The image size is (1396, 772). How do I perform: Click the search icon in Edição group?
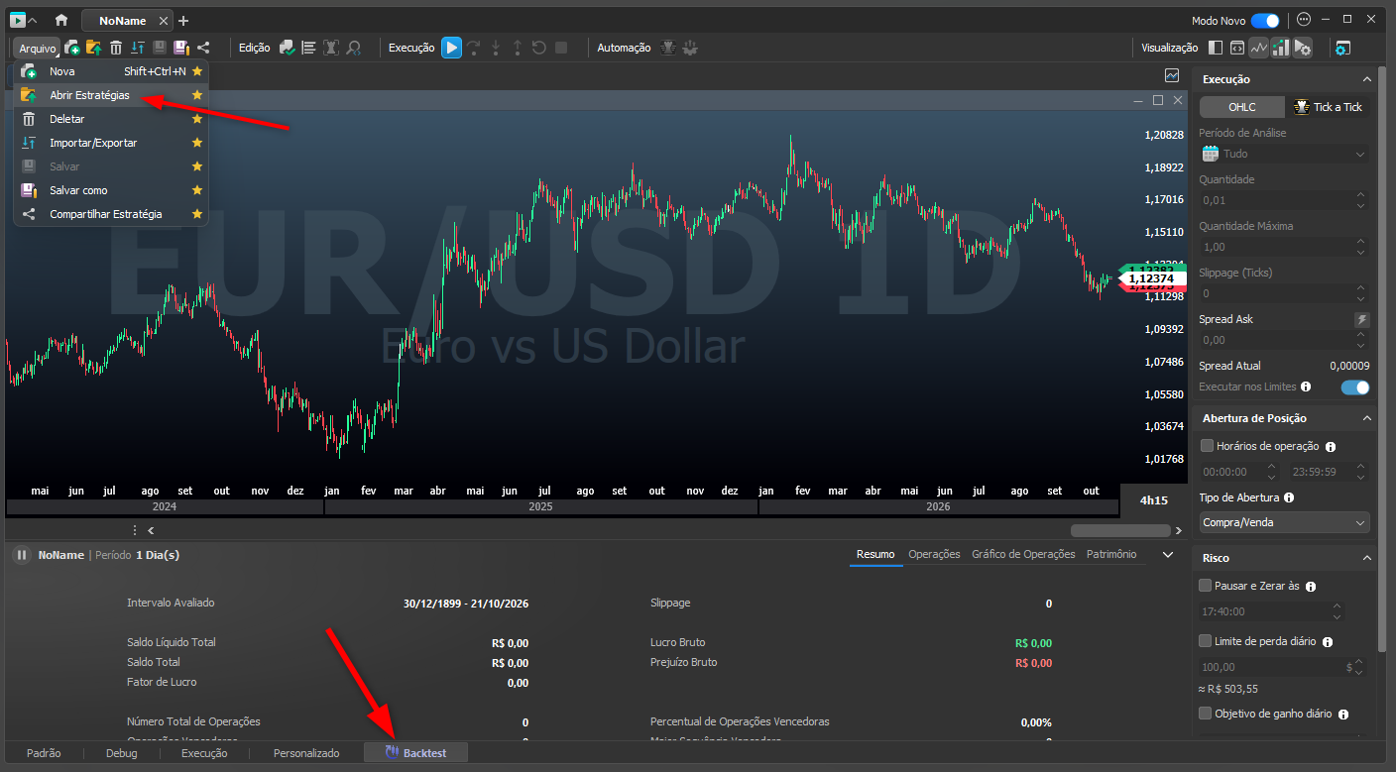[353, 47]
